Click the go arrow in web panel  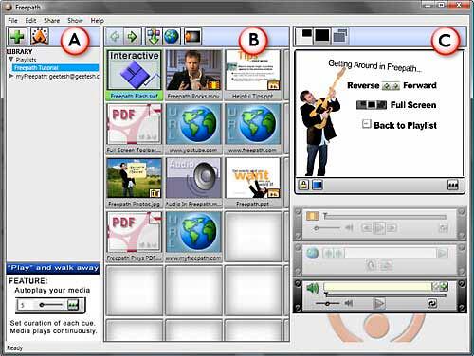[x=442, y=253]
